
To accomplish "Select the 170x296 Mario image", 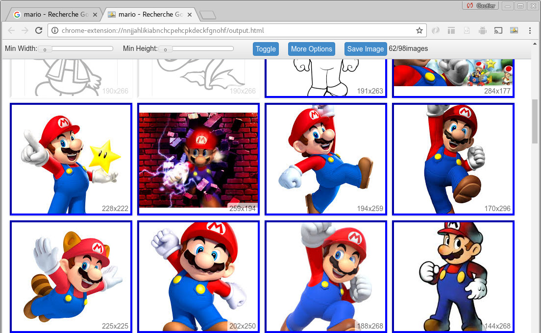I will (x=453, y=159).
